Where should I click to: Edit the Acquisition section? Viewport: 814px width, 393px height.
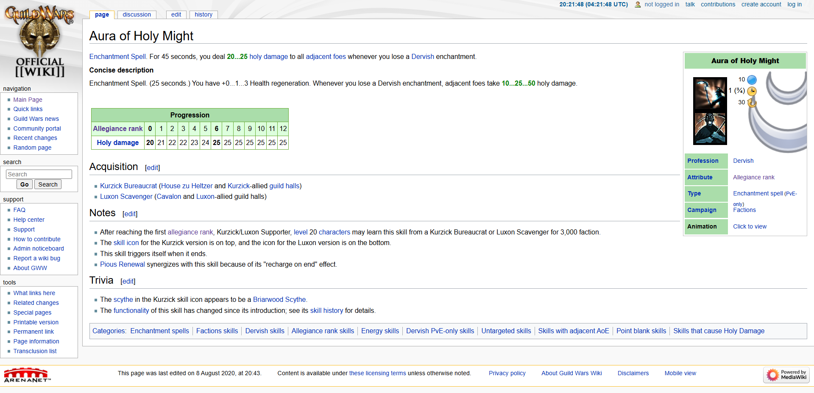coord(152,168)
